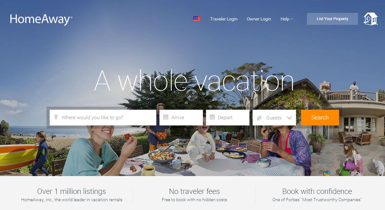Click the location pin icon in search
This screenshot has width=385, height=210.
56,117
